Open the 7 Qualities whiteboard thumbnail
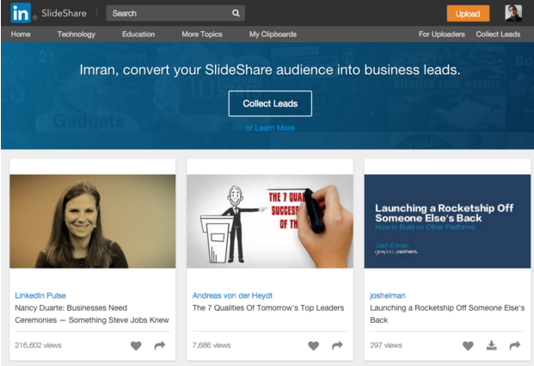Screen dimensions: 534x366 [x=269, y=221]
